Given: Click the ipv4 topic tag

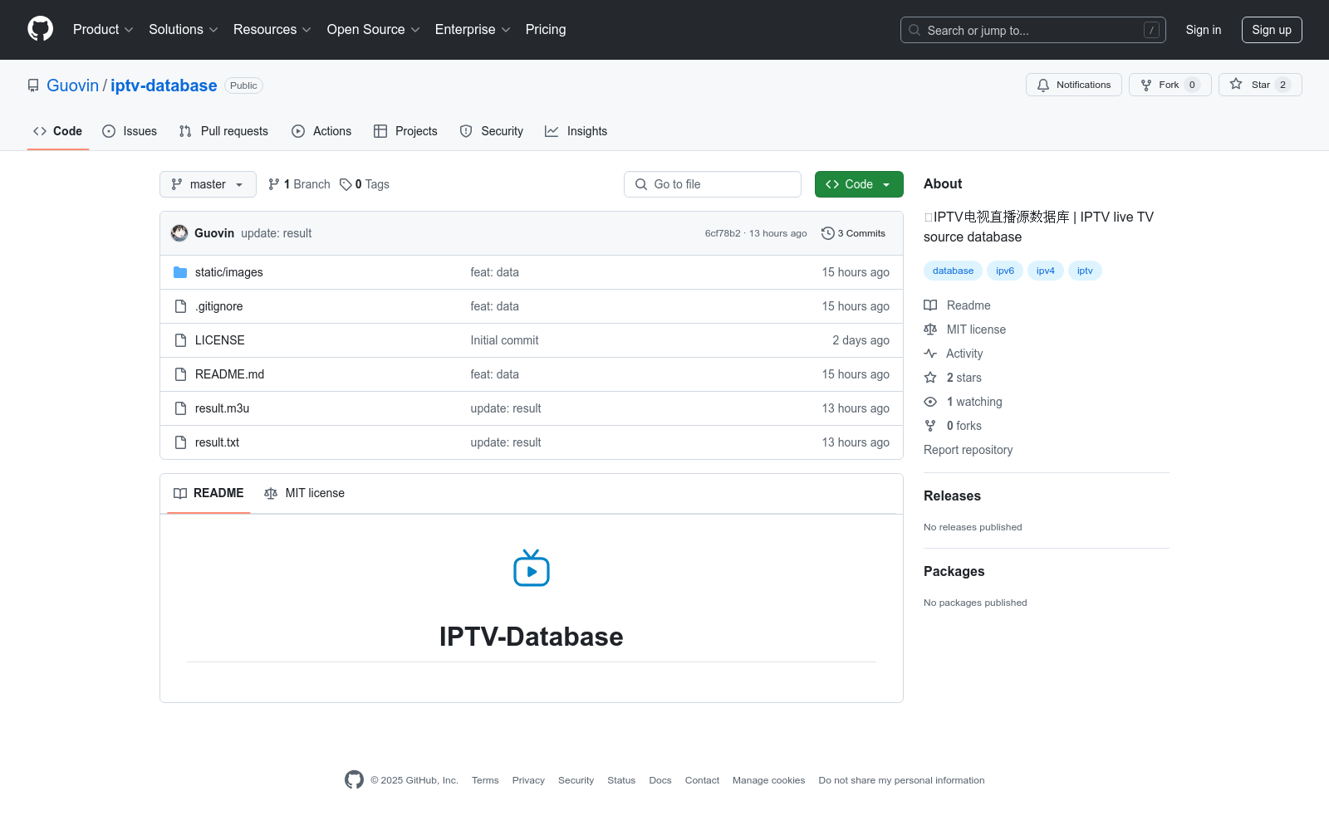Looking at the screenshot, I should pos(1046,271).
